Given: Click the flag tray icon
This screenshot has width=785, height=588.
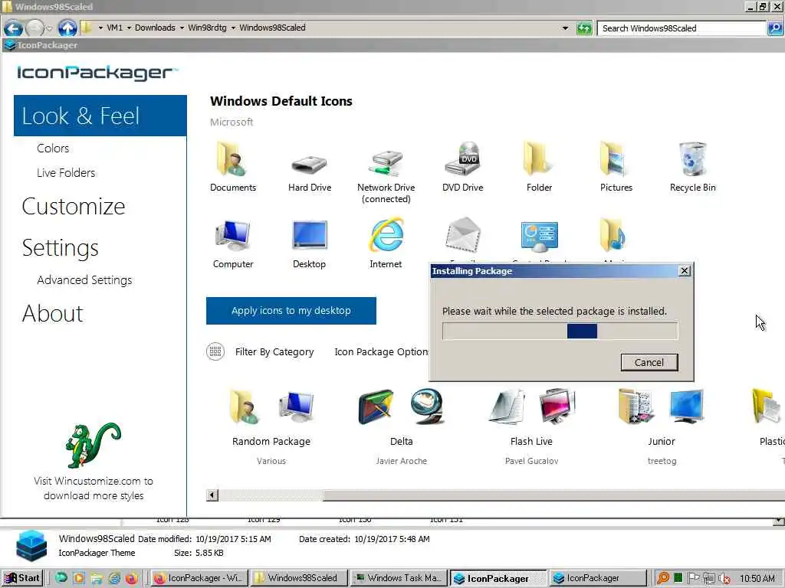Looking at the screenshot, I should tap(693, 578).
